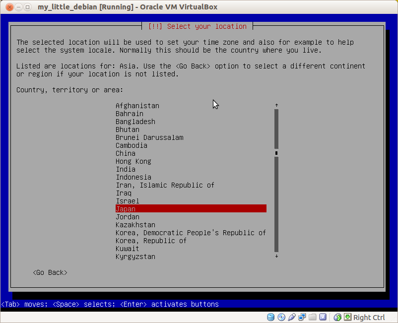Open the hard disk activity indicator
The height and width of the screenshot is (323, 398).
pyautogui.click(x=270, y=317)
